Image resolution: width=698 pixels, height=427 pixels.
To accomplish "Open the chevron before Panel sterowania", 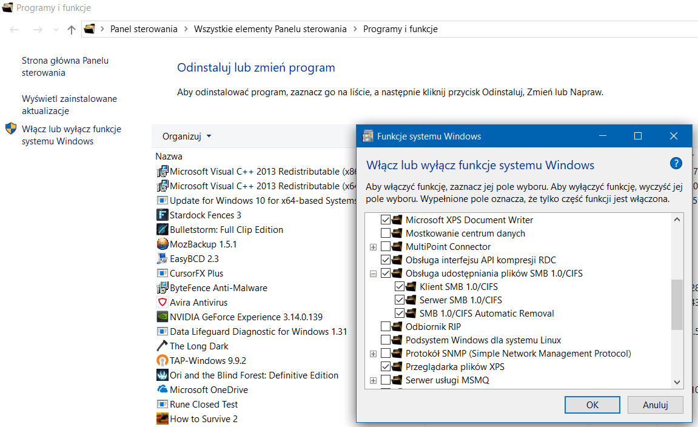I will pos(102,29).
